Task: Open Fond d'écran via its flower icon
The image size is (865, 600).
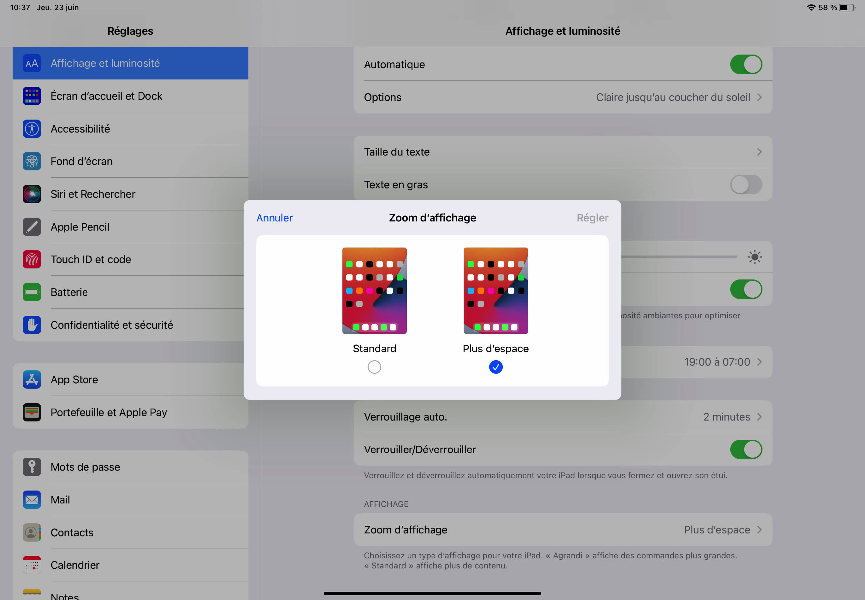Action: 32,161
